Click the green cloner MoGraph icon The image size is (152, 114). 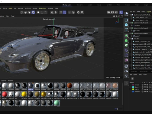click(126, 41)
